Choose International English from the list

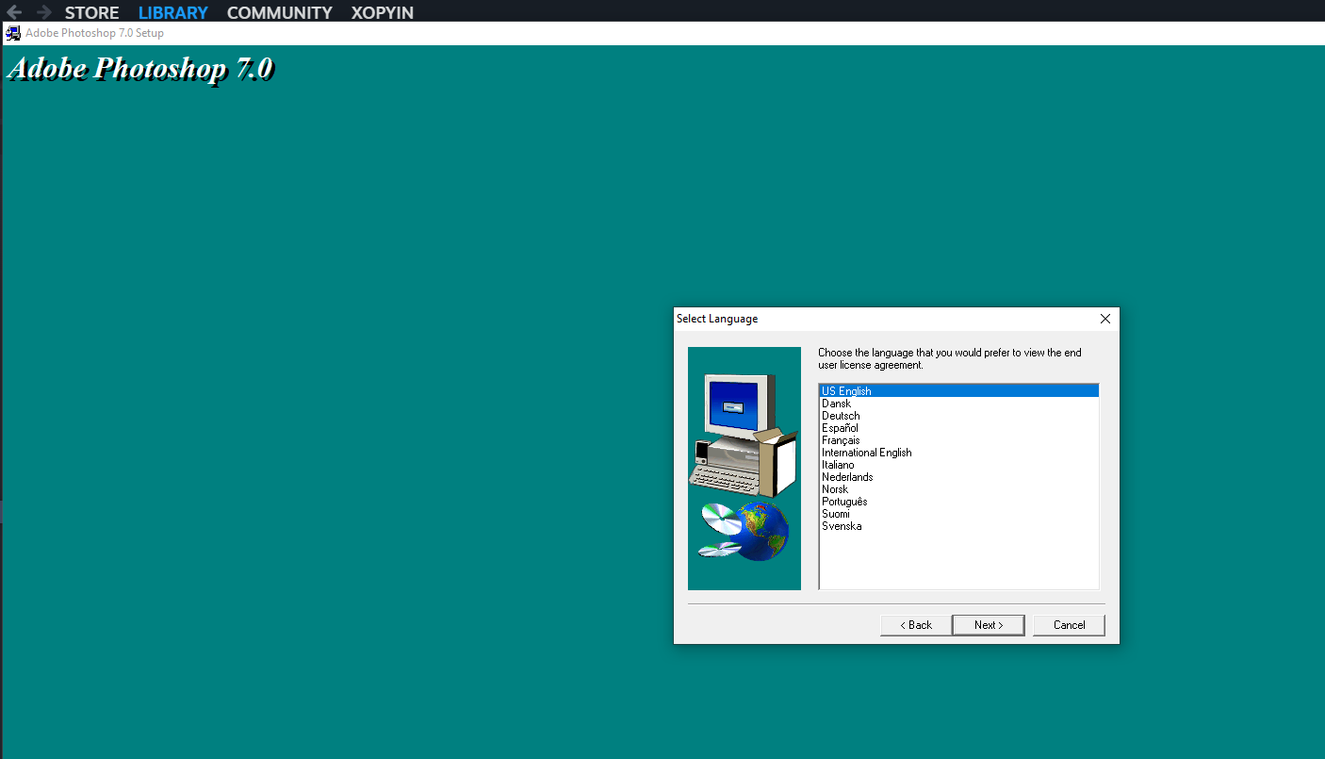point(866,453)
